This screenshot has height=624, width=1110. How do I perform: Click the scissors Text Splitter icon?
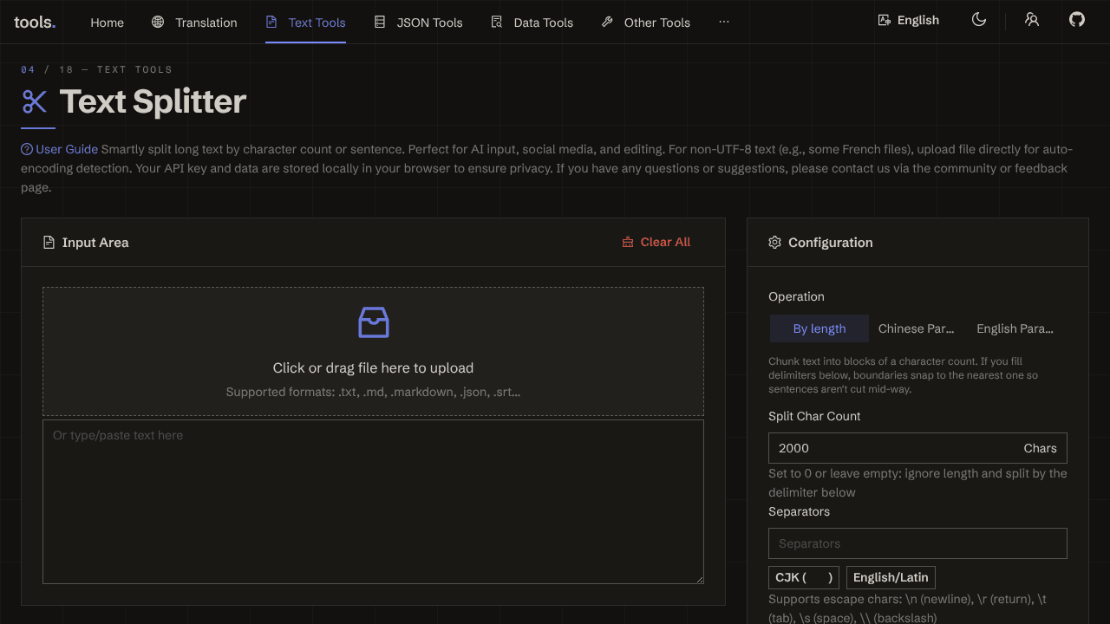click(35, 101)
